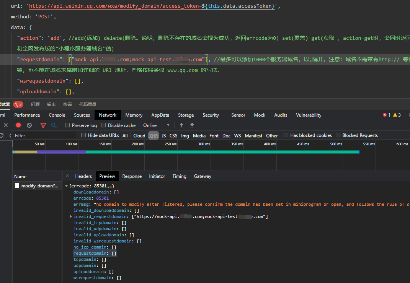Open the Timing tab of the request

click(180, 176)
